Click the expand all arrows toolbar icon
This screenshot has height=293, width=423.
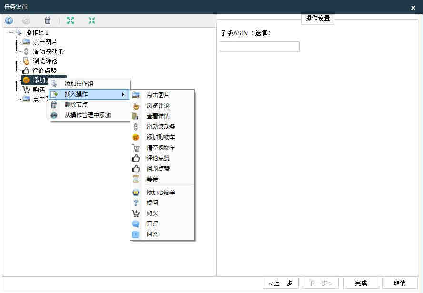coord(70,20)
